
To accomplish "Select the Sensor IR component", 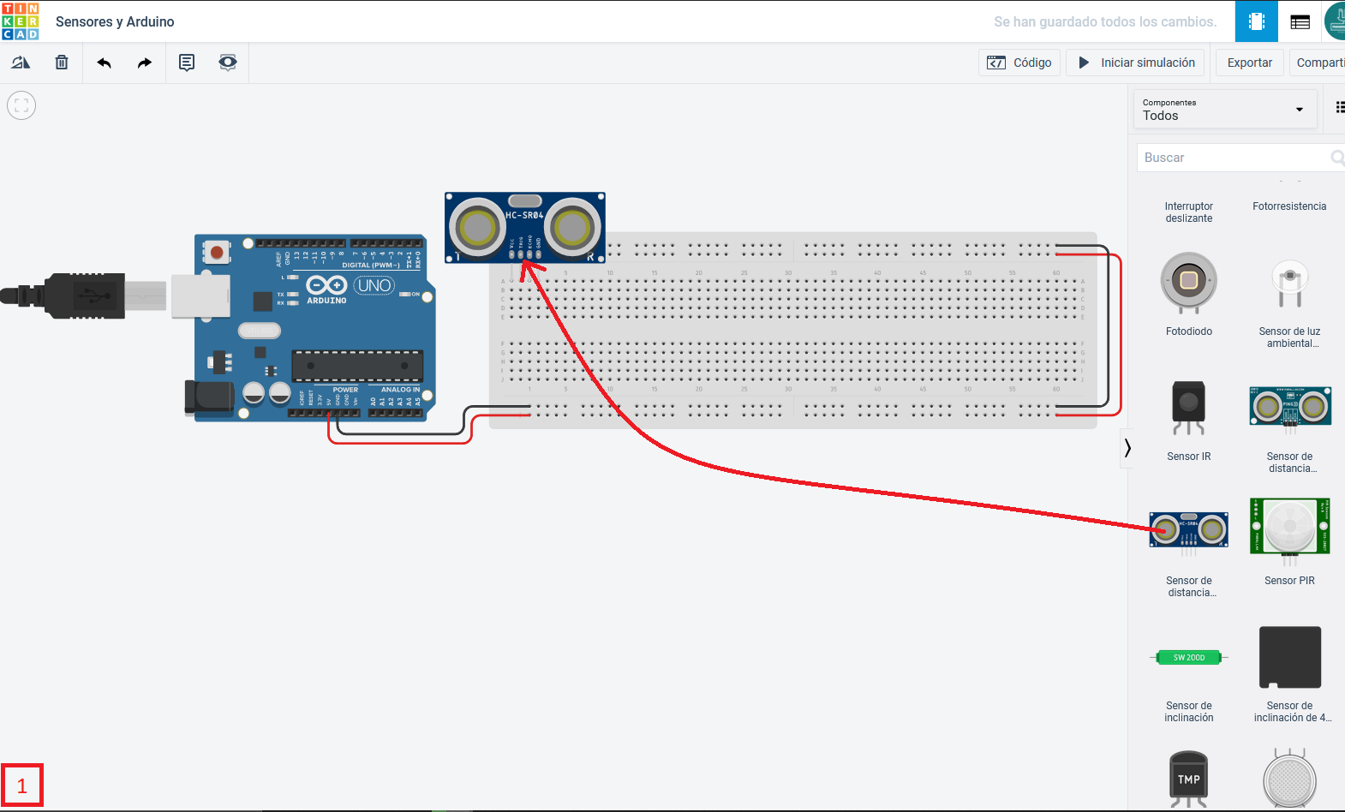I will [1188, 409].
